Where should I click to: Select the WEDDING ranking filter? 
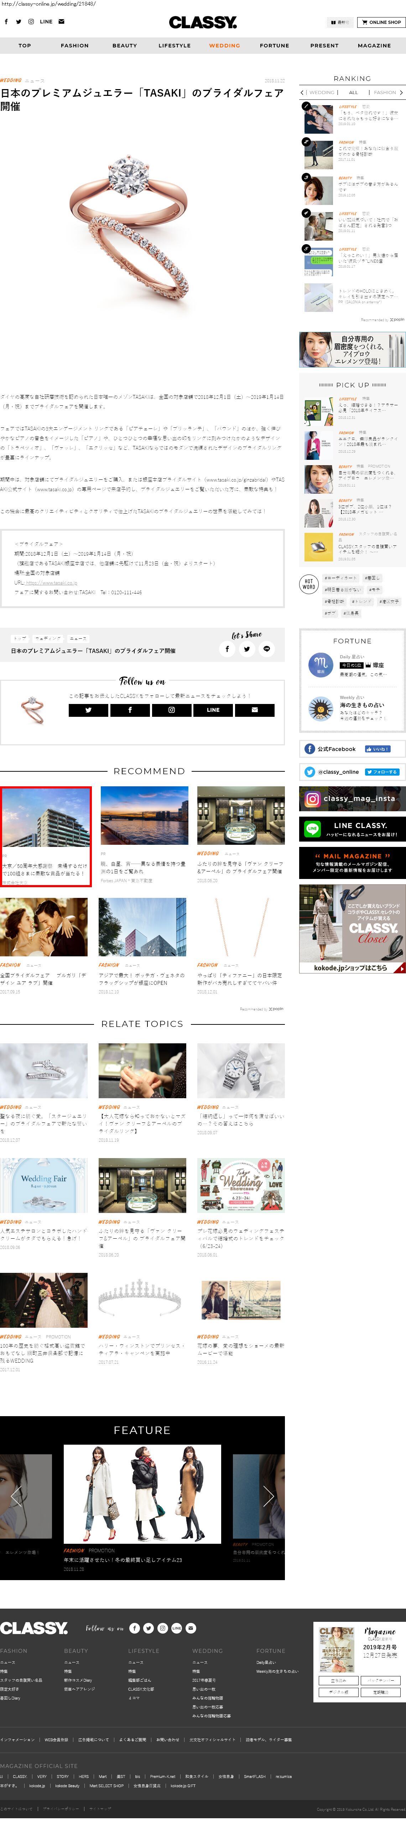323,93
